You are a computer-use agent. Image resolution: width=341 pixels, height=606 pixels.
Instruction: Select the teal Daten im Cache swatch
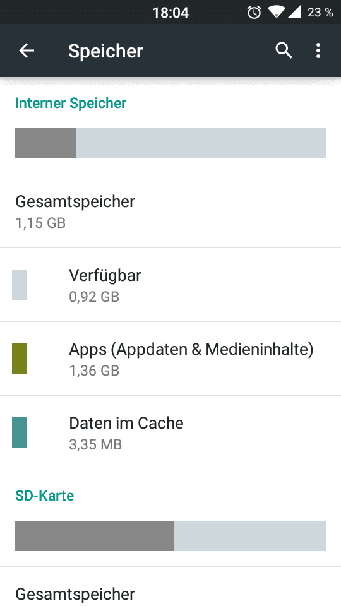pyautogui.click(x=20, y=432)
